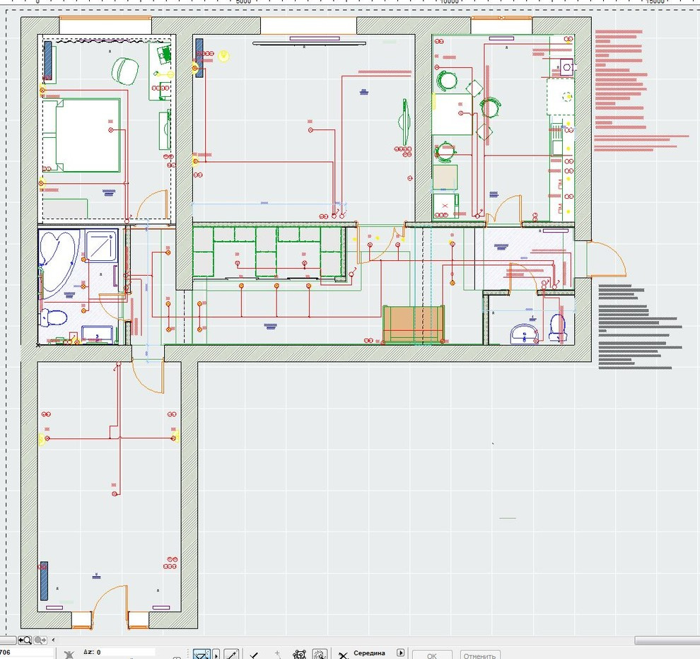This screenshot has height=659, width=700.
Task: Toggle the snap guides button
Action: coord(202,655)
